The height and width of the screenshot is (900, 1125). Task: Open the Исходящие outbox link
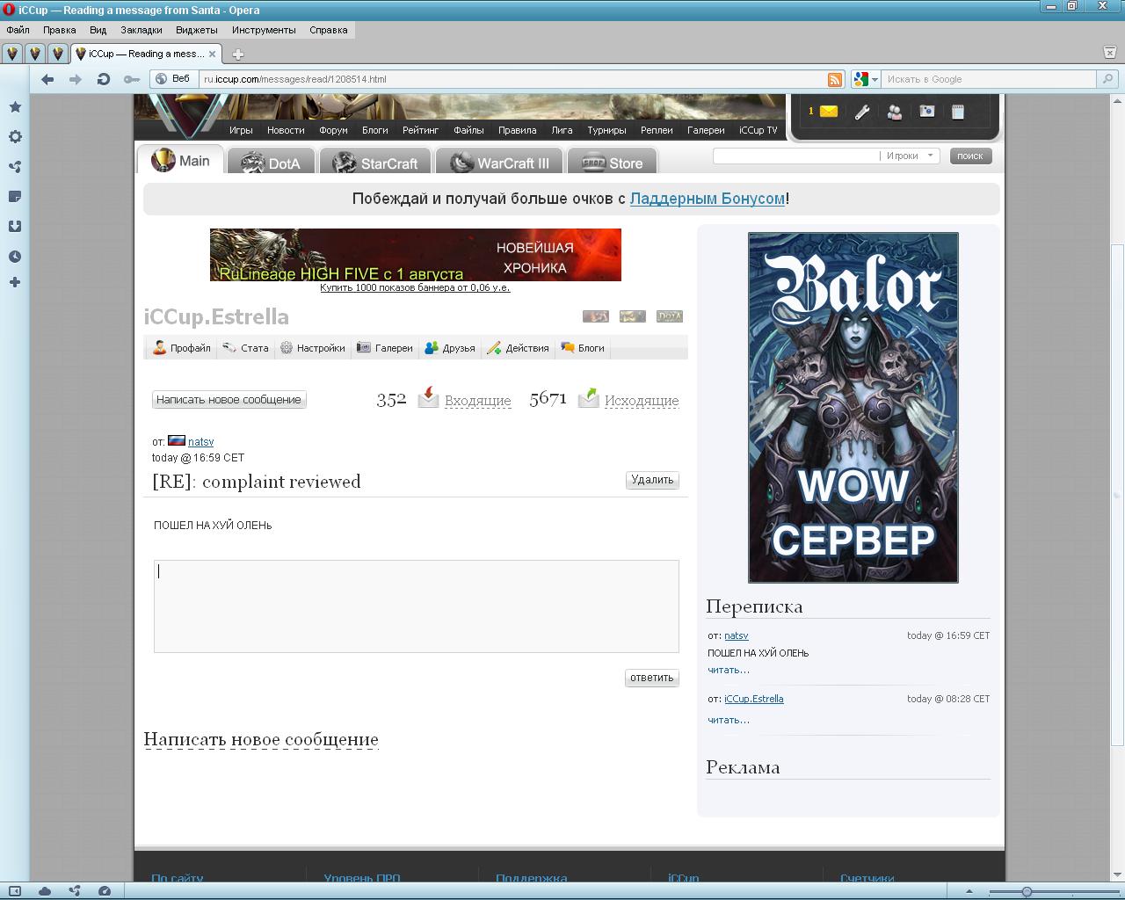coord(642,401)
